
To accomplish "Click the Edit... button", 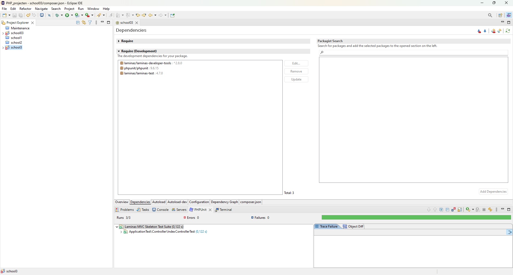I will [x=297, y=63].
